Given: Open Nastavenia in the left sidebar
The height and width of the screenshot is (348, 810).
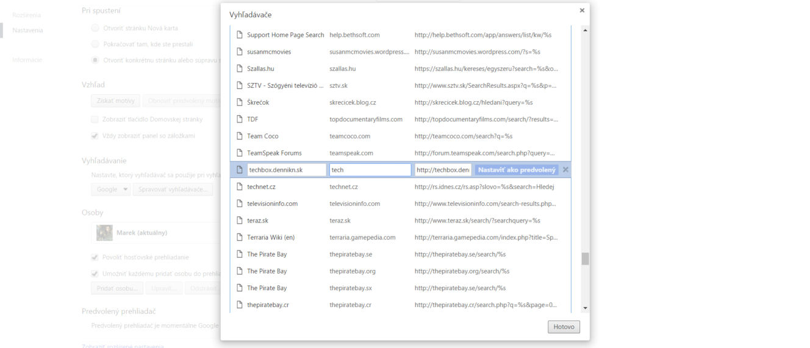Looking at the screenshot, I should click(27, 30).
